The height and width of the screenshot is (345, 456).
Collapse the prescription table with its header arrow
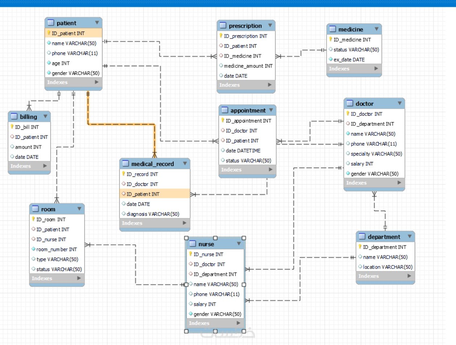[270, 25]
